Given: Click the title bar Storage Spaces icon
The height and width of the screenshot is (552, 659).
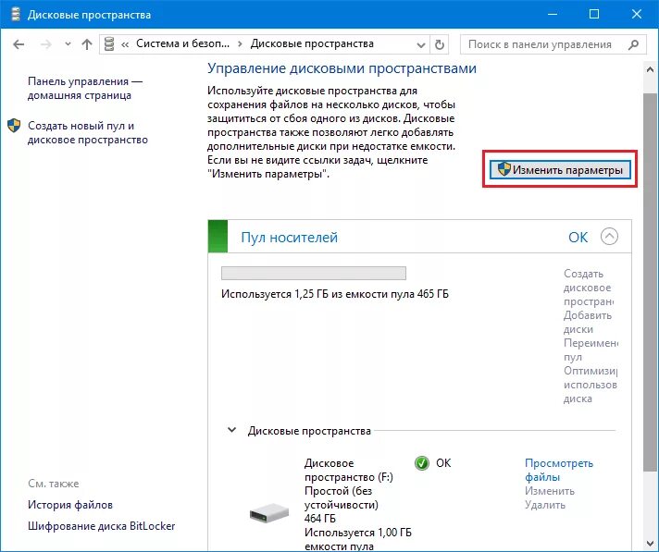Looking at the screenshot, I should [15, 14].
